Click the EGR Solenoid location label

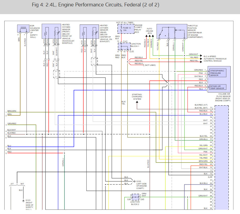tap(35, 31)
